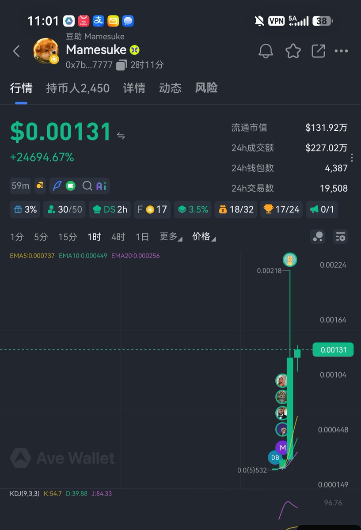Tap the megaphone 0/1 badge
The image size is (361, 530).
pyautogui.click(x=322, y=209)
